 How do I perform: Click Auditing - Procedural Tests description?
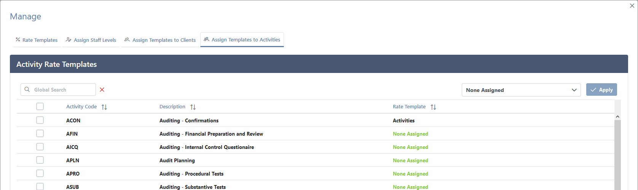[191, 174]
